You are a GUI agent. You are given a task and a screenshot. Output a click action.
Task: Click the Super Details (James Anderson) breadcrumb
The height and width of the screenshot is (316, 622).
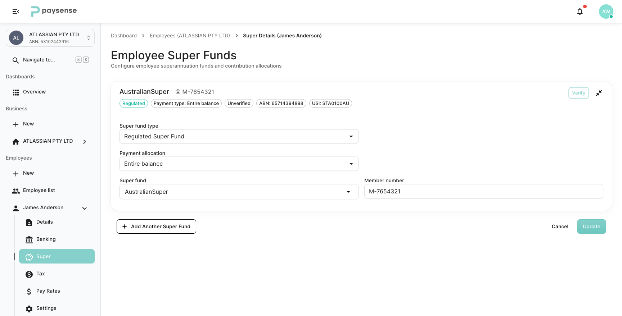point(282,36)
